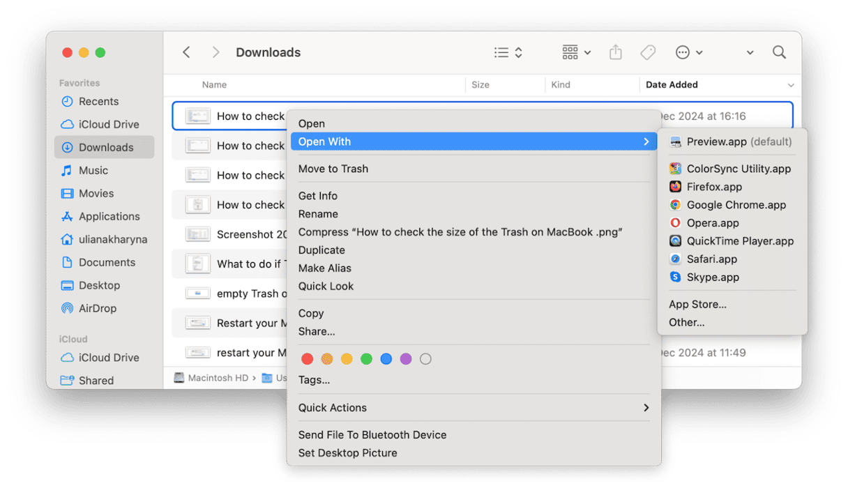Click the Share icon in the toolbar
848x488 pixels.
point(615,52)
